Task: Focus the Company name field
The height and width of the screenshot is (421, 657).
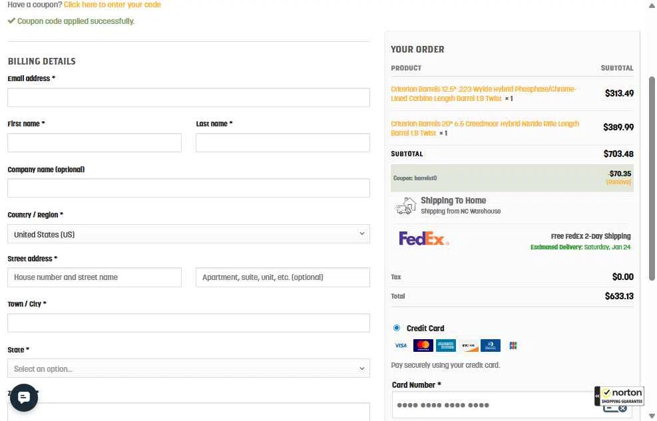Action: [188, 188]
